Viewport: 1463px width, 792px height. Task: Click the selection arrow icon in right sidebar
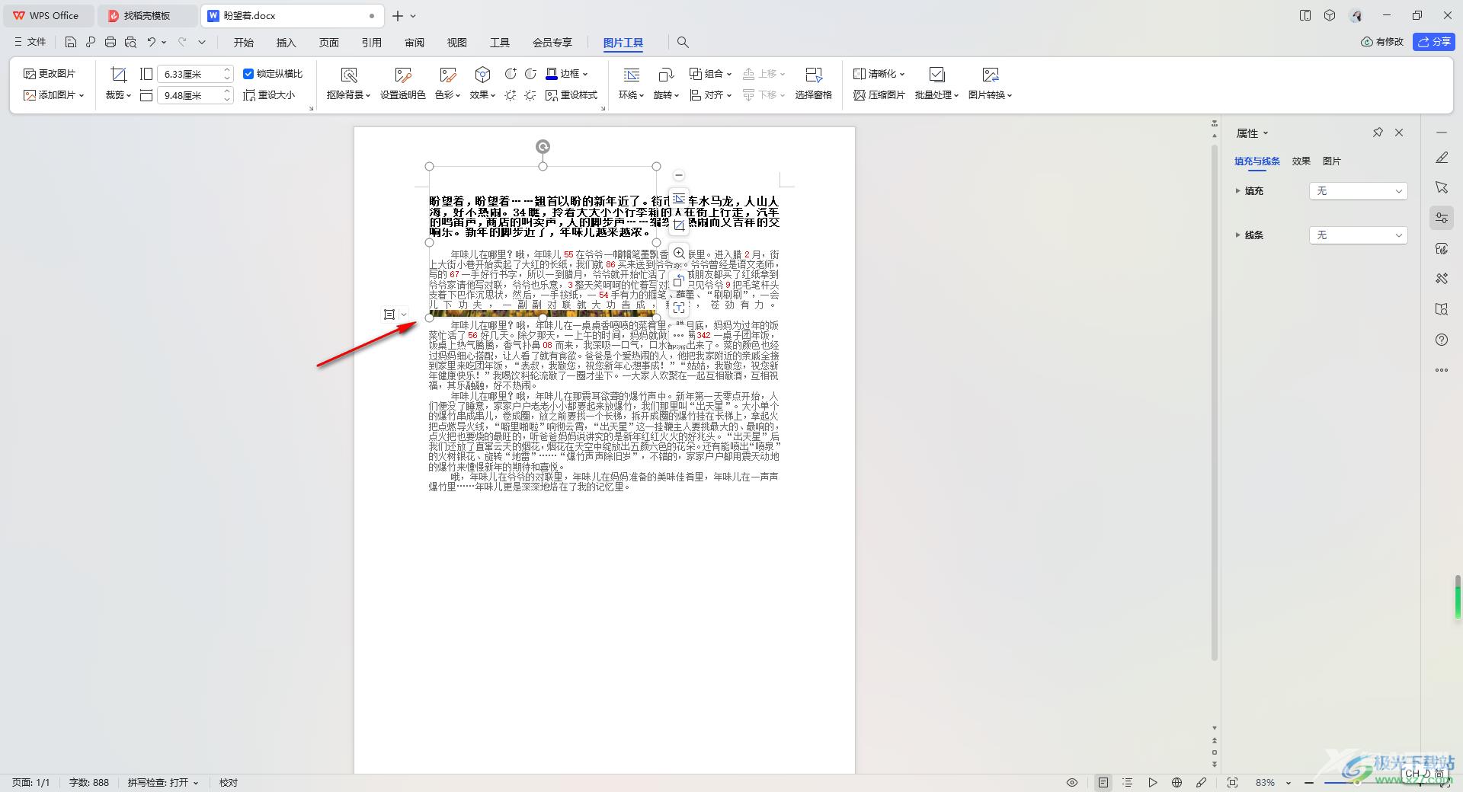(1442, 187)
